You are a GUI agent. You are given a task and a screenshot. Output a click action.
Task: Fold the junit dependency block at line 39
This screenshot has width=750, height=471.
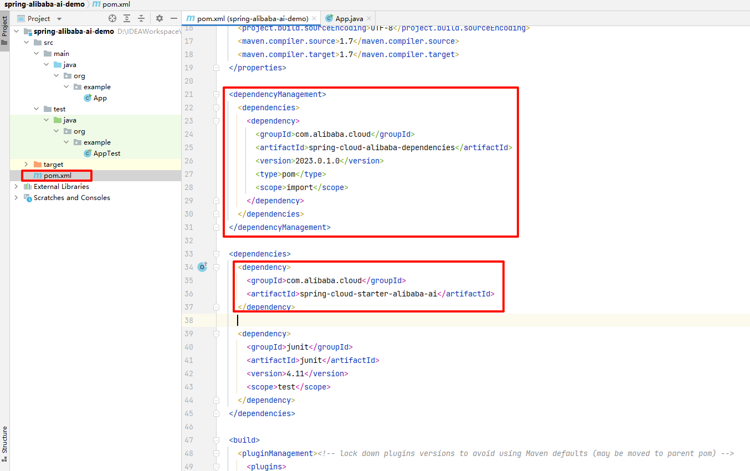(217, 334)
